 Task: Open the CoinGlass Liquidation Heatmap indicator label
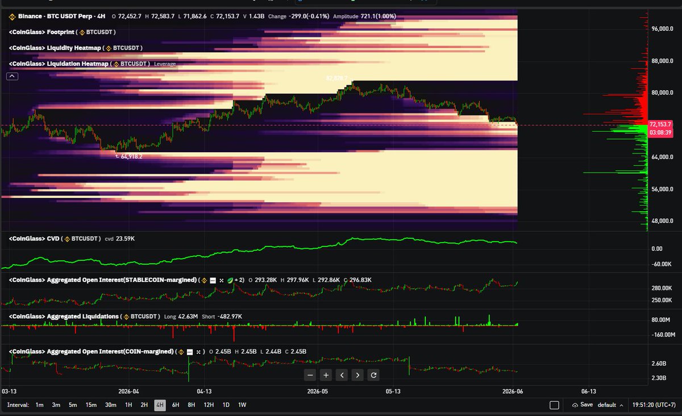click(x=79, y=64)
